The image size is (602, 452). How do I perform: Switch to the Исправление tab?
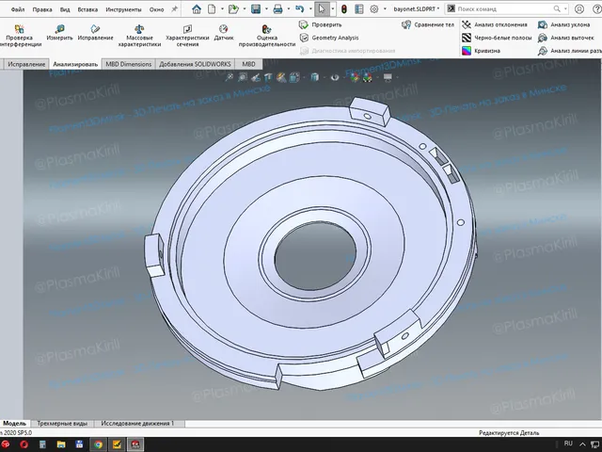[26, 64]
